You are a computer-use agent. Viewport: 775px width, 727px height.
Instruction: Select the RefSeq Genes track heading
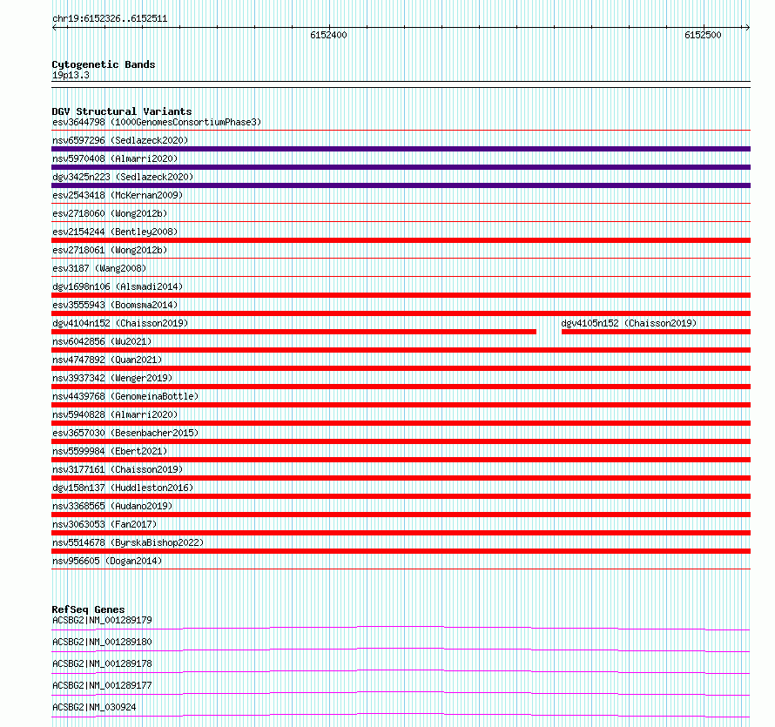[x=88, y=609]
